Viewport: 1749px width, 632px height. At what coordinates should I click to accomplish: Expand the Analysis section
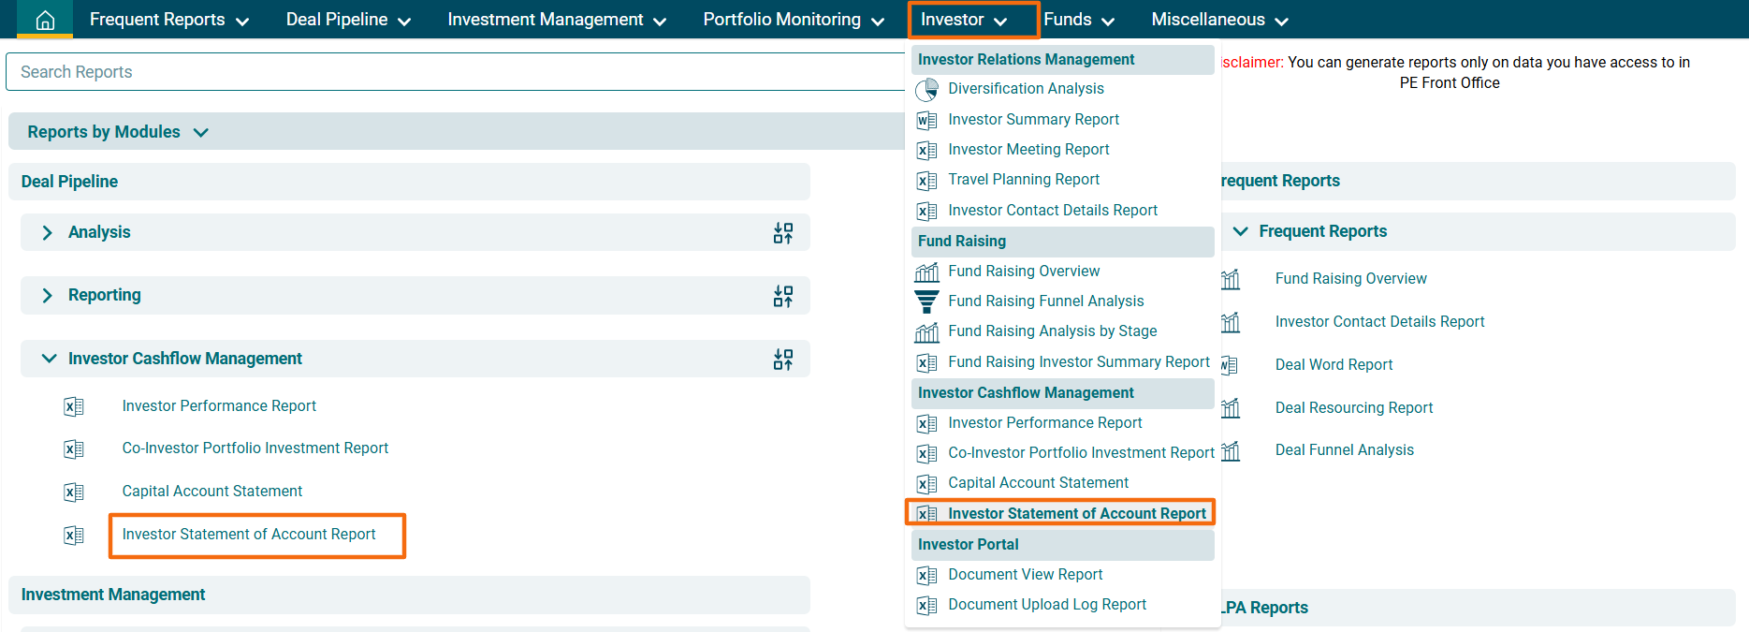tap(48, 232)
